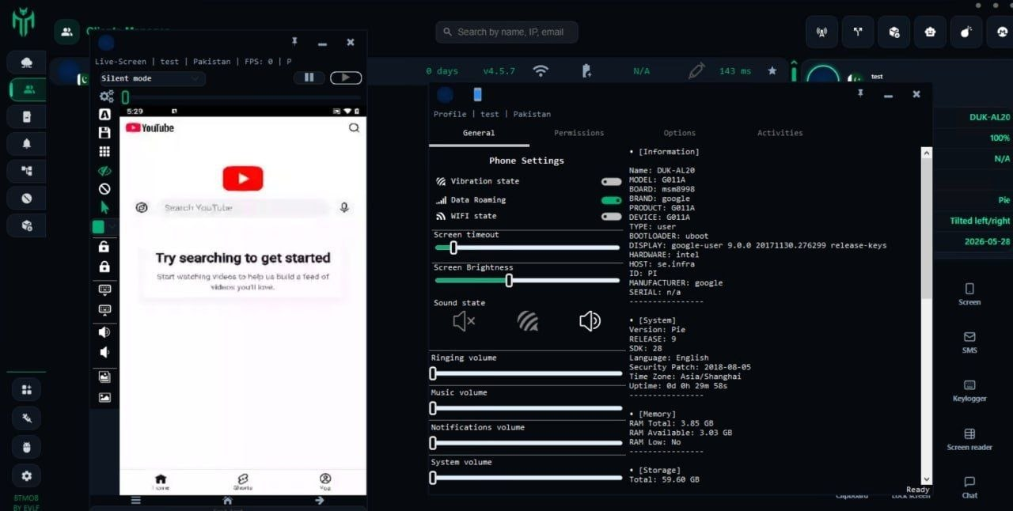Viewport: 1013px width, 511px height.
Task: Toggle the WIFI state switch
Action: pos(611,216)
